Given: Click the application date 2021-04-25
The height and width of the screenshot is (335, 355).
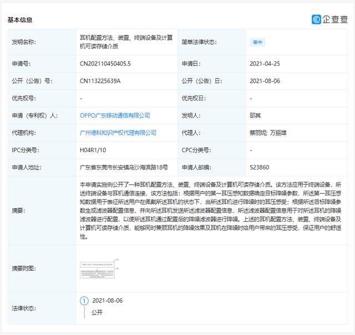Looking at the screenshot, I should click(265, 63).
